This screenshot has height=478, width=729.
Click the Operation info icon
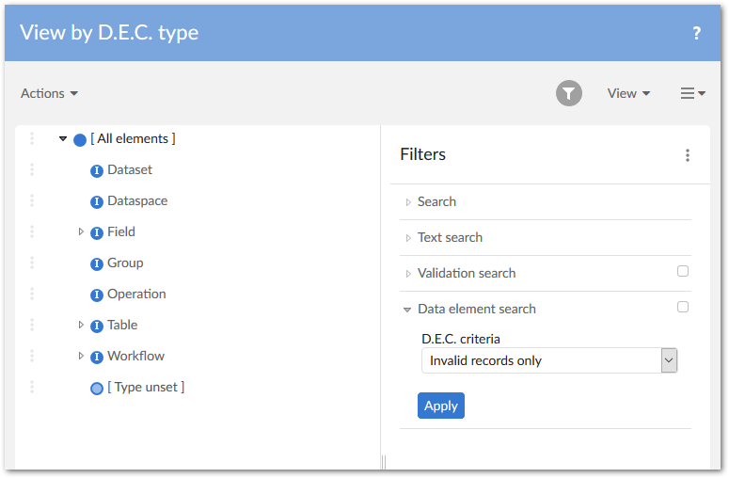coord(96,295)
